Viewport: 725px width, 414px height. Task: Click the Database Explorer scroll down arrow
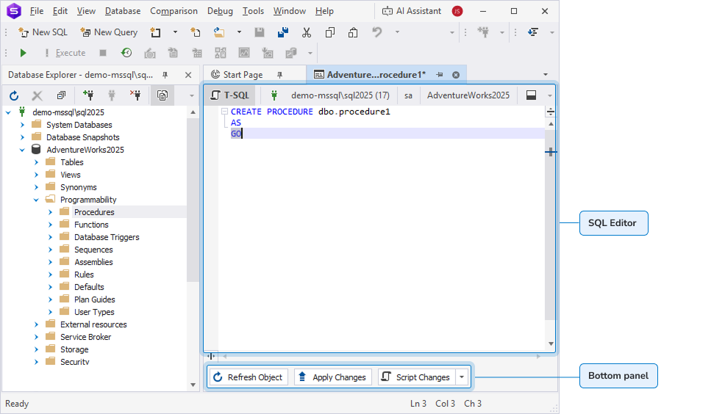[193, 385]
